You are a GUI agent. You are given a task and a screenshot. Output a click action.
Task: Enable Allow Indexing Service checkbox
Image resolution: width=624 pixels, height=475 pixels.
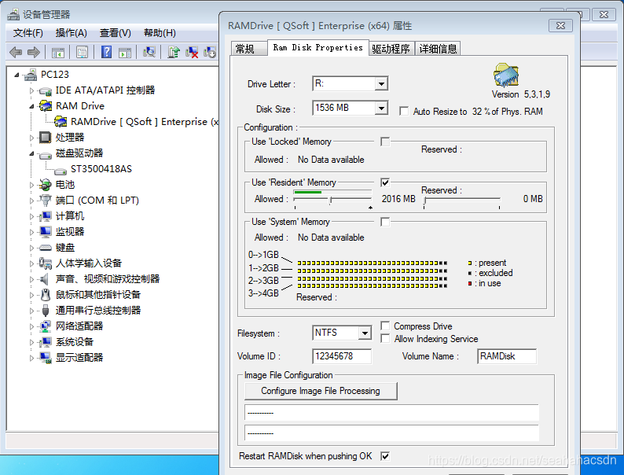point(385,338)
